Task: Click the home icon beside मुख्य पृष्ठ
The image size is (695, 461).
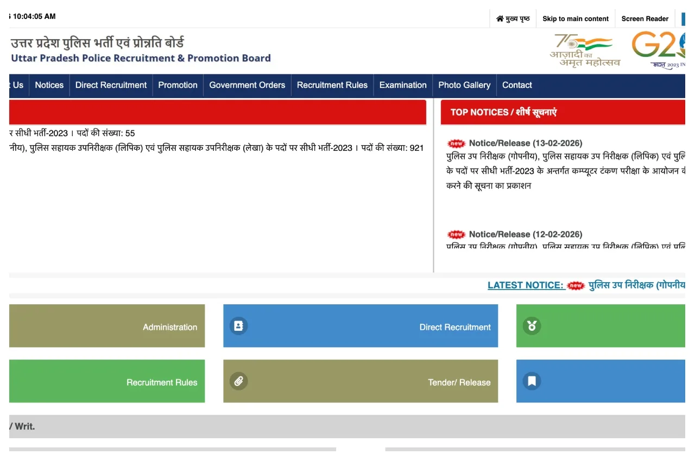Action: tap(500, 18)
